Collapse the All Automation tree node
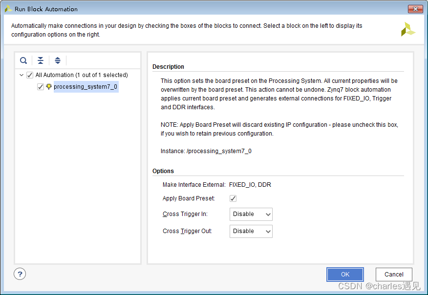Image resolution: width=428 pixels, height=295 pixels. (x=21, y=75)
